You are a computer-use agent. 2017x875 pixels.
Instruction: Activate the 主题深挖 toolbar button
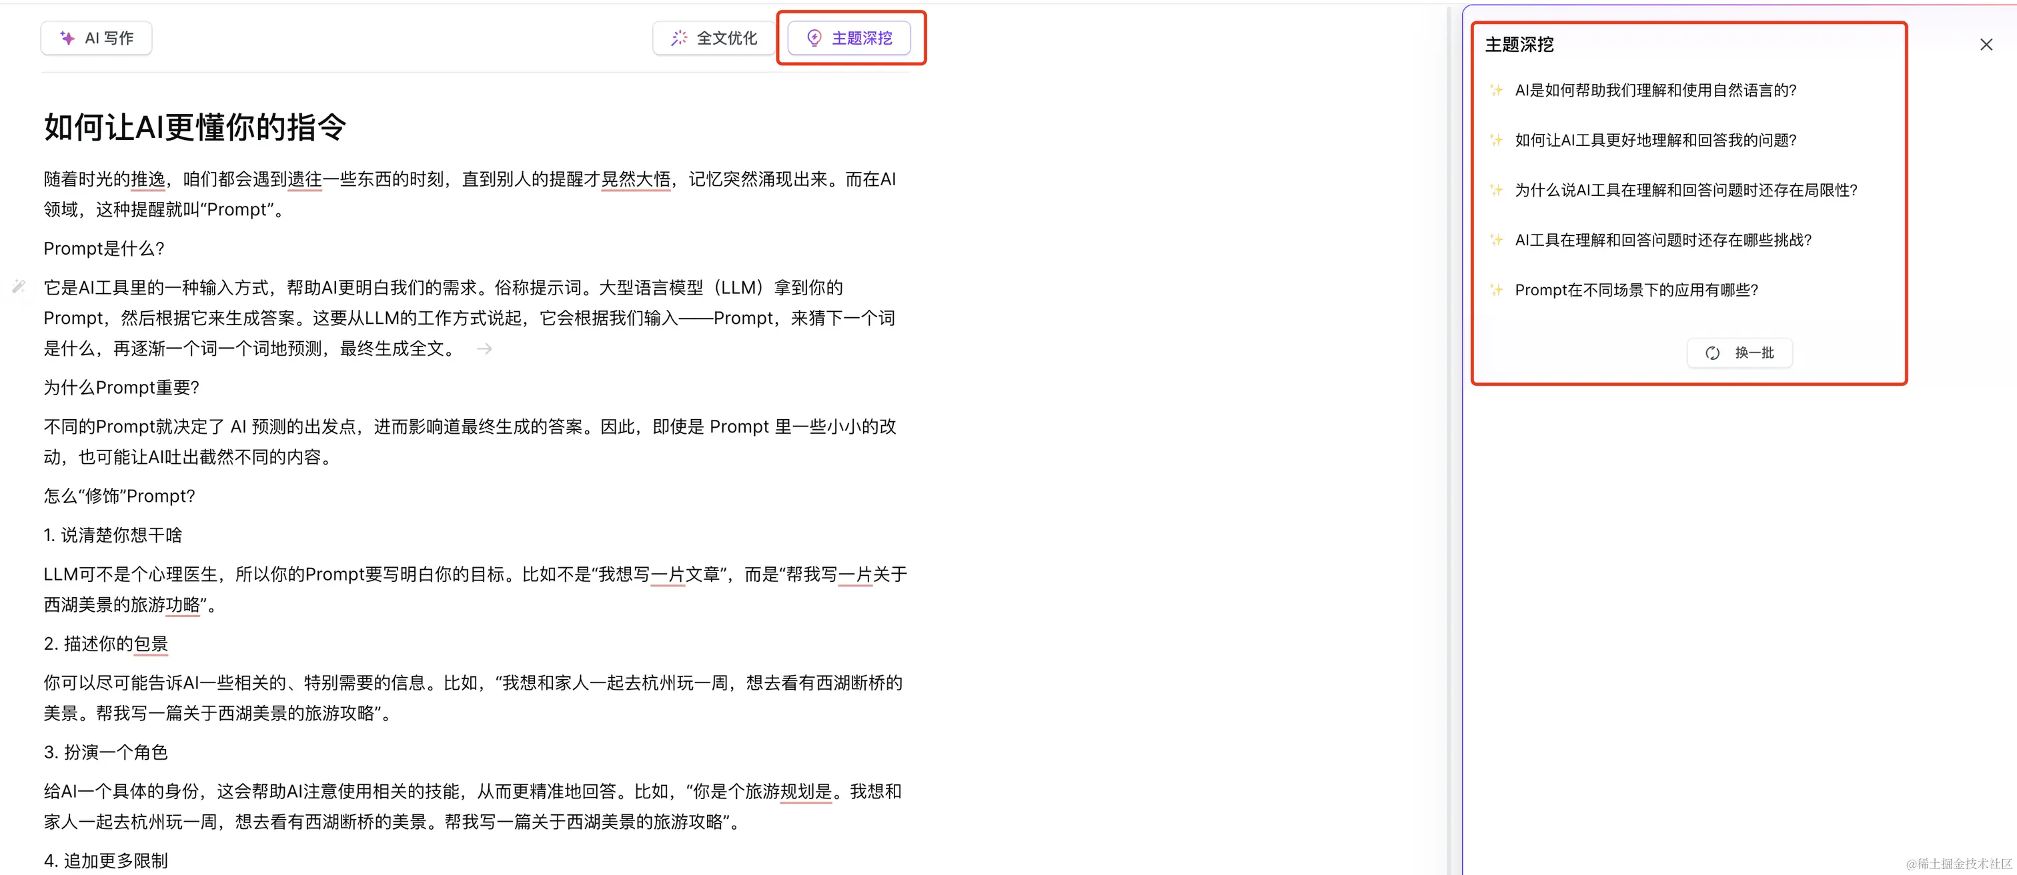pyautogui.click(x=850, y=37)
